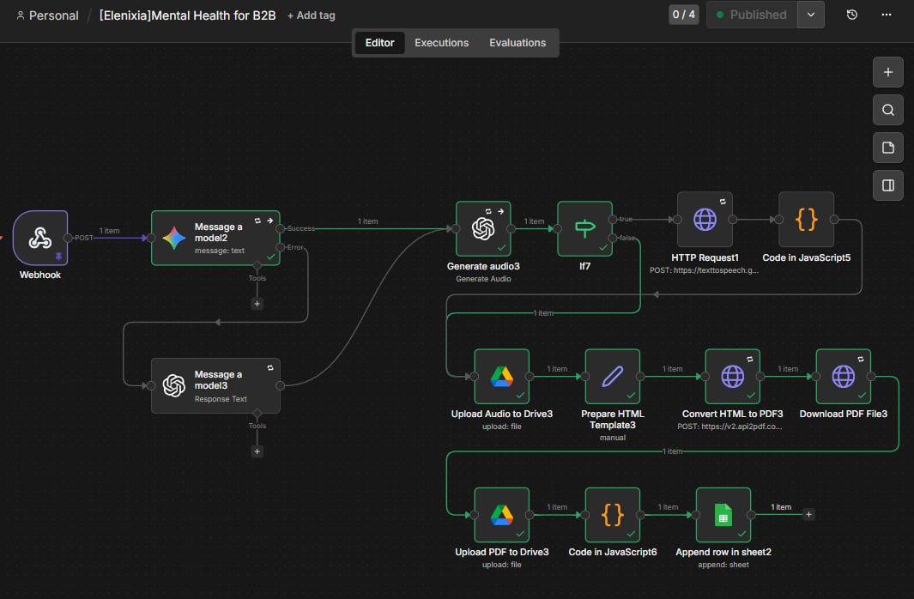
Task: Select the Prepare HTML Template3 node
Action: coord(613,377)
